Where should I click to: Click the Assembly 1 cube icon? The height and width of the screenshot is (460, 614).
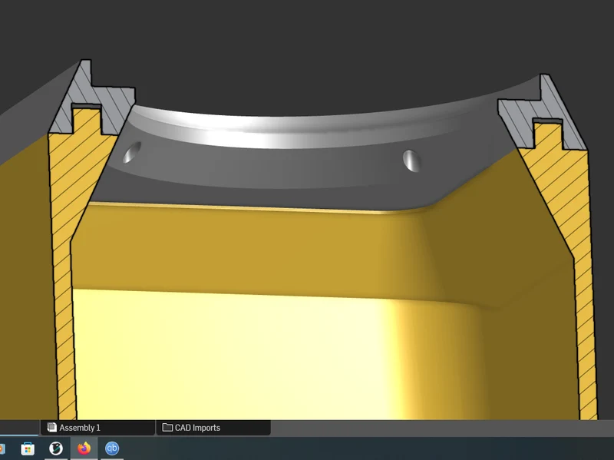point(51,427)
